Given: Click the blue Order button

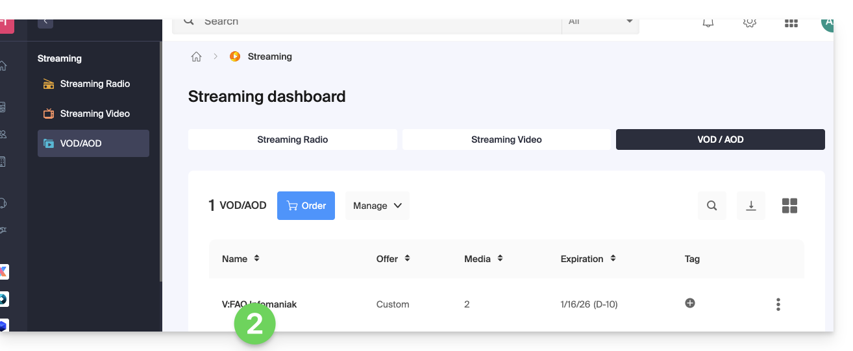Looking at the screenshot, I should [x=306, y=206].
